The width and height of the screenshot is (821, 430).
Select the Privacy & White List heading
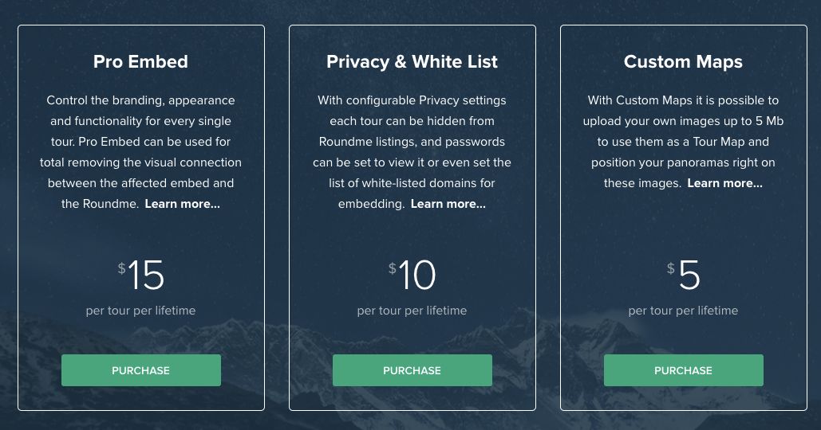(x=412, y=61)
